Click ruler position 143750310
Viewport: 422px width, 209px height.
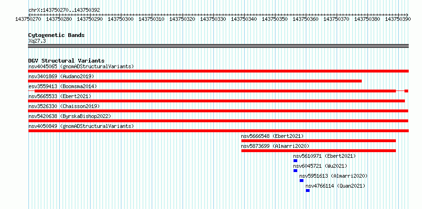[152, 19]
